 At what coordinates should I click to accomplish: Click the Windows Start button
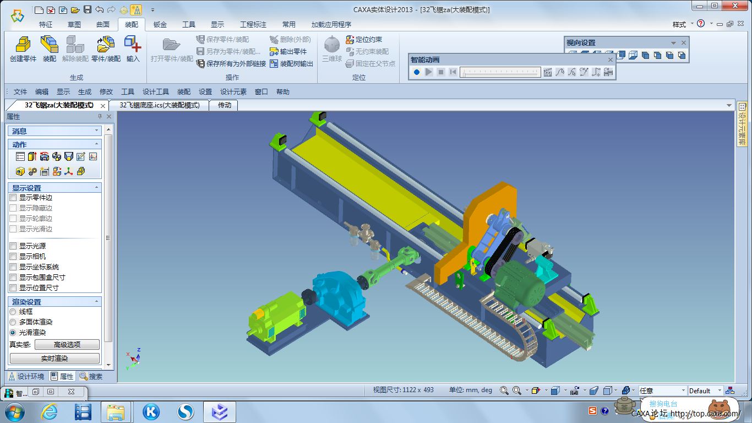pyautogui.click(x=15, y=411)
